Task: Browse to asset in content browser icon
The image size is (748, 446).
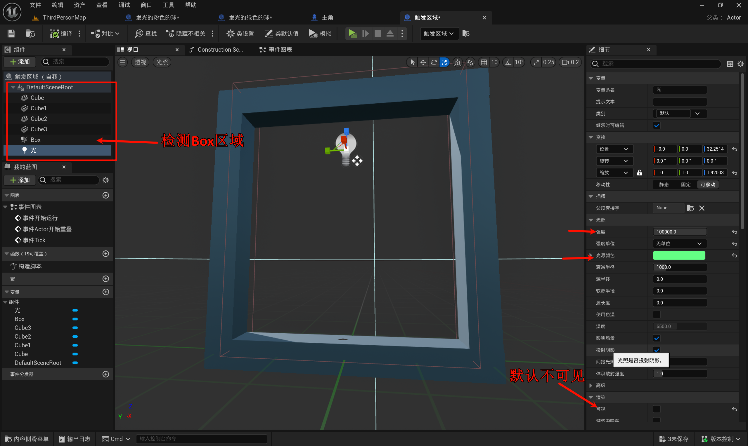Action: 30,33
